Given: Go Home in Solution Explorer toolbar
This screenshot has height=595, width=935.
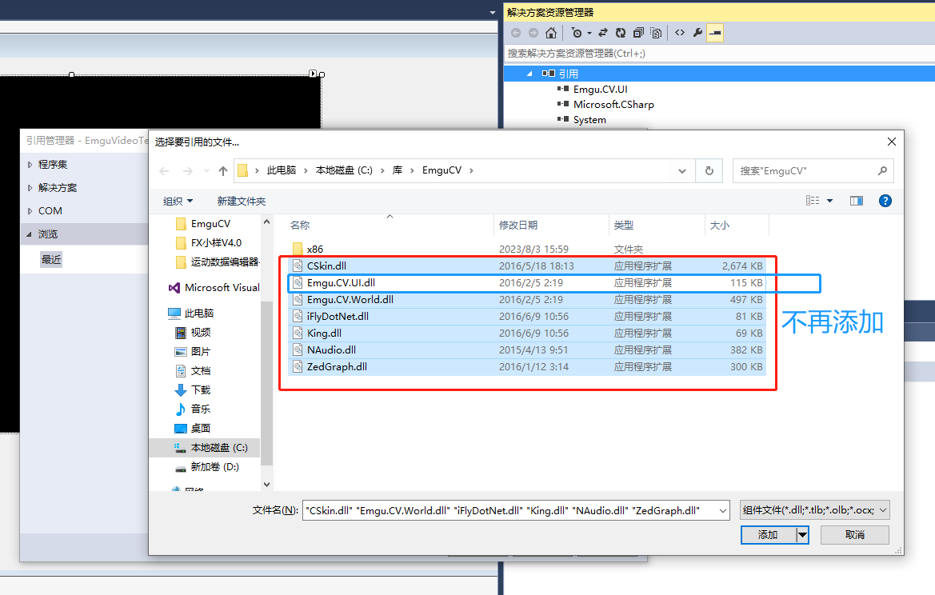Looking at the screenshot, I should pyautogui.click(x=551, y=34).
